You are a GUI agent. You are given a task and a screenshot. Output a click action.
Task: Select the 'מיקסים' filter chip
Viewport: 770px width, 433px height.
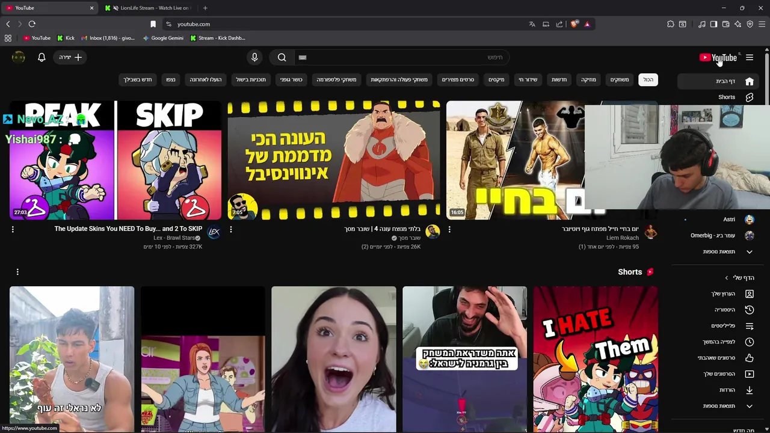pos(496,79)
